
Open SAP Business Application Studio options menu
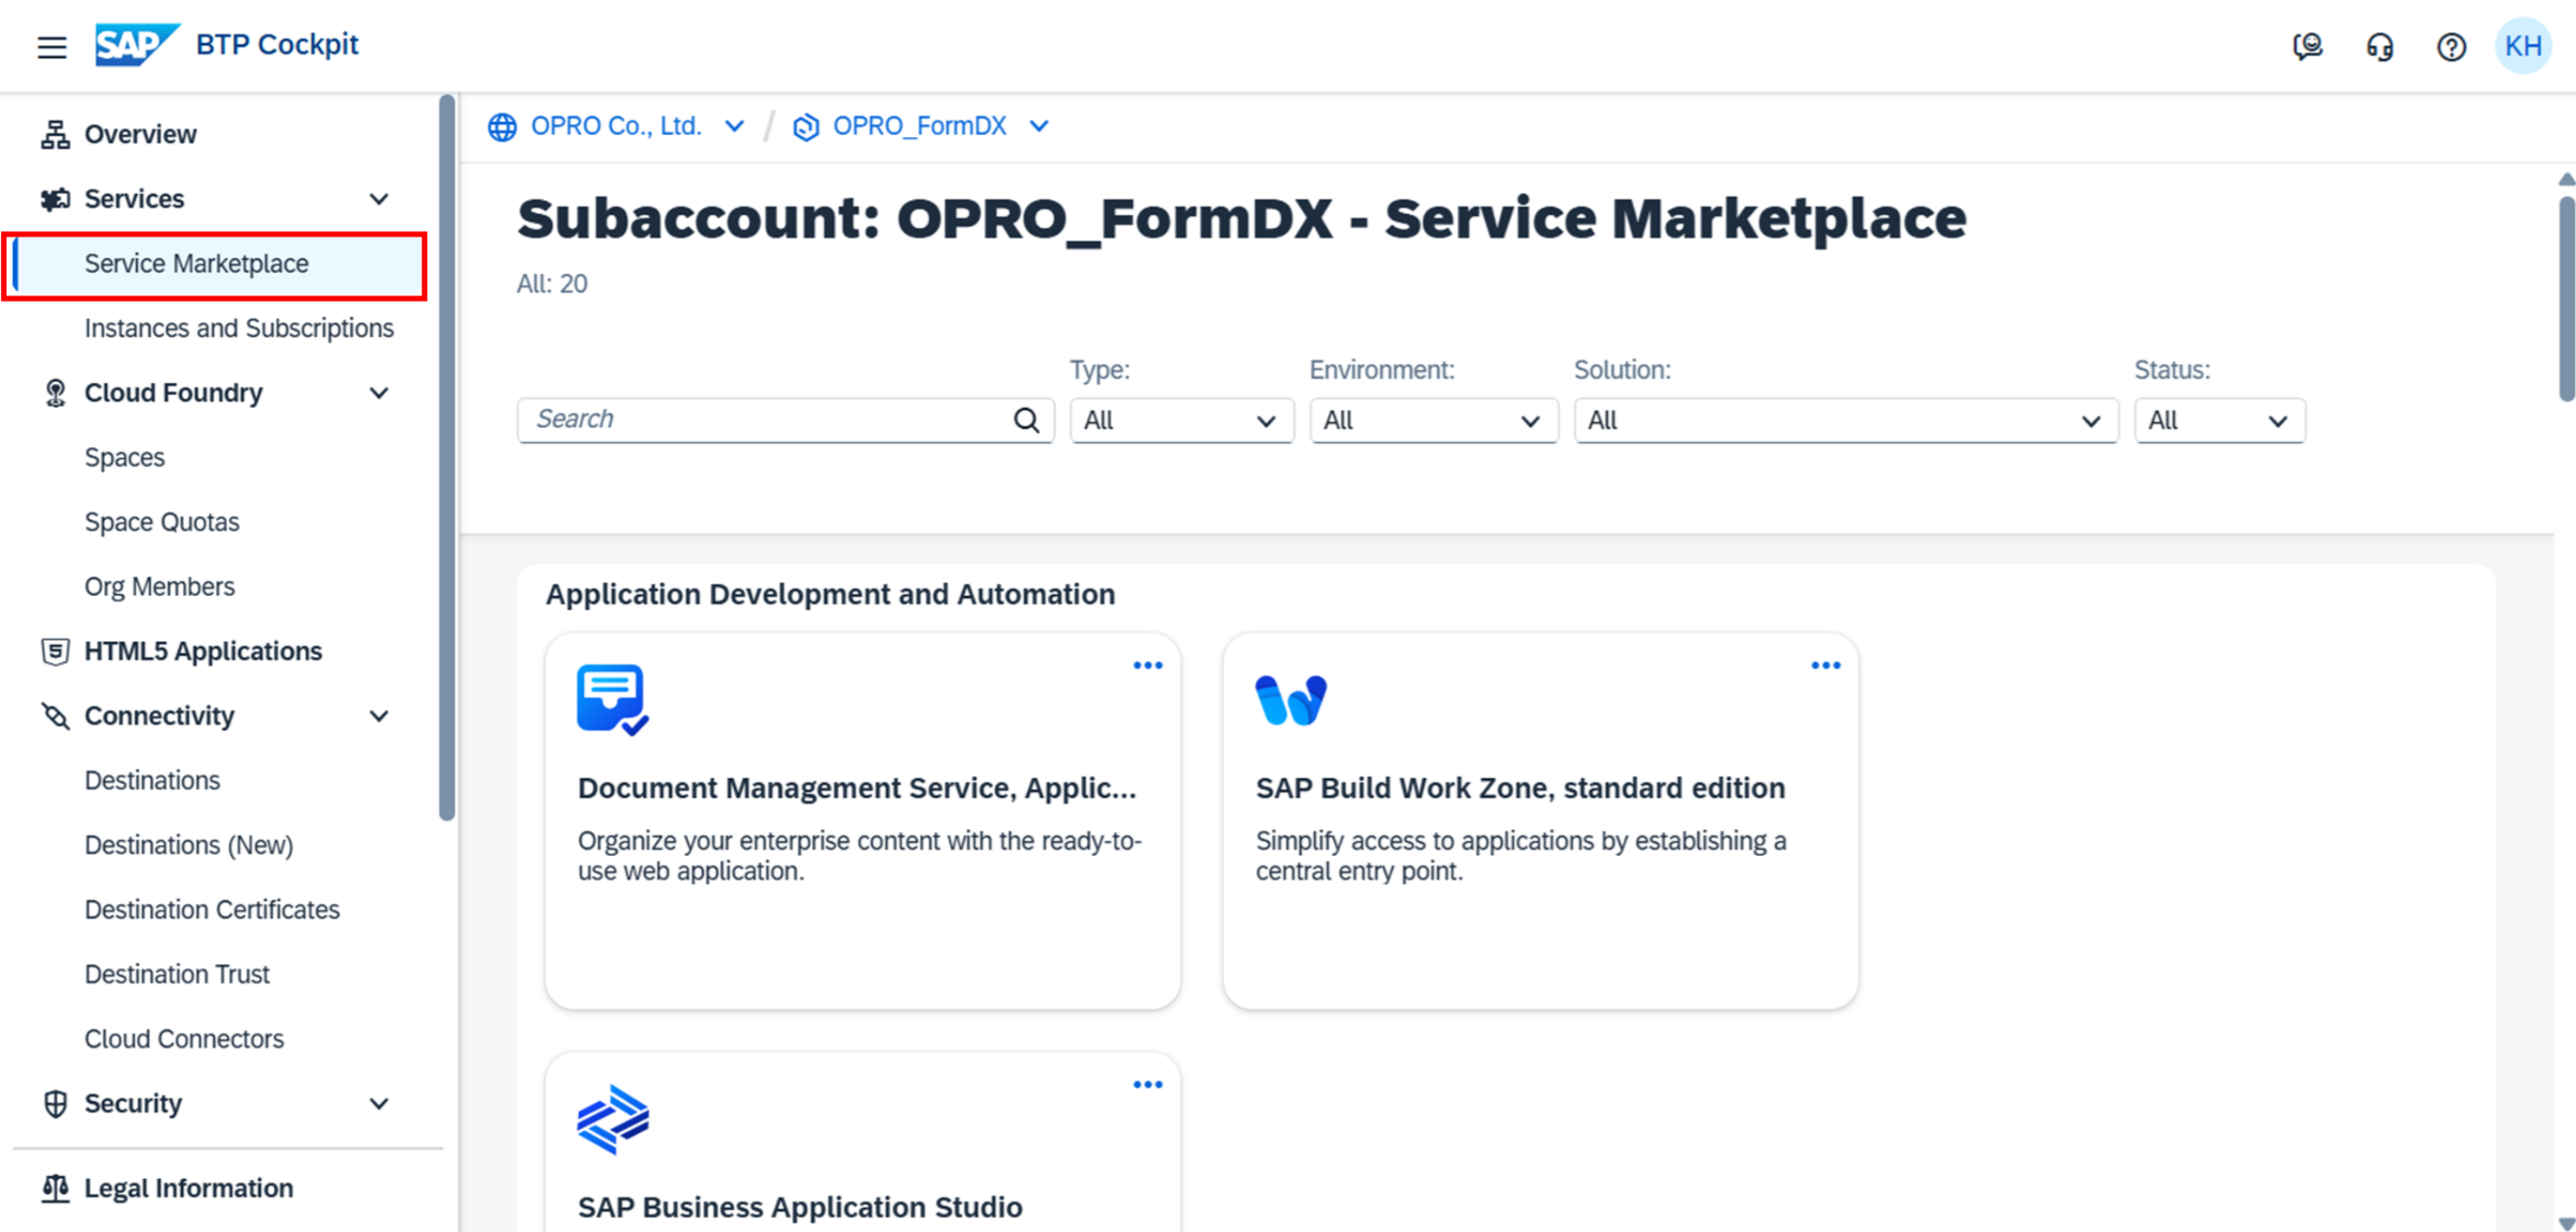[1147, 1085]
